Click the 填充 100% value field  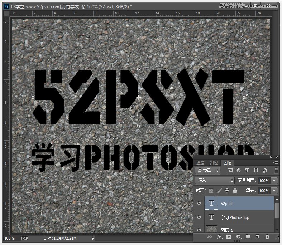click(x=264, y=191)
